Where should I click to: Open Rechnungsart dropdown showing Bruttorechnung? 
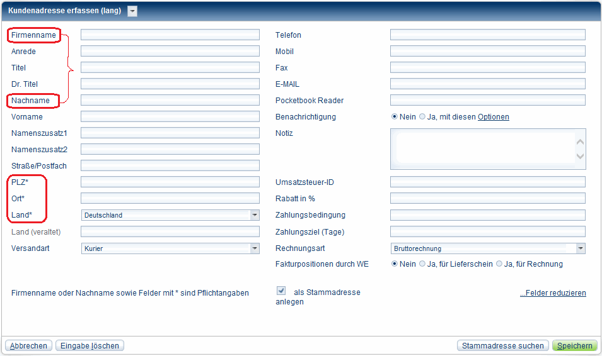(580, 248)
